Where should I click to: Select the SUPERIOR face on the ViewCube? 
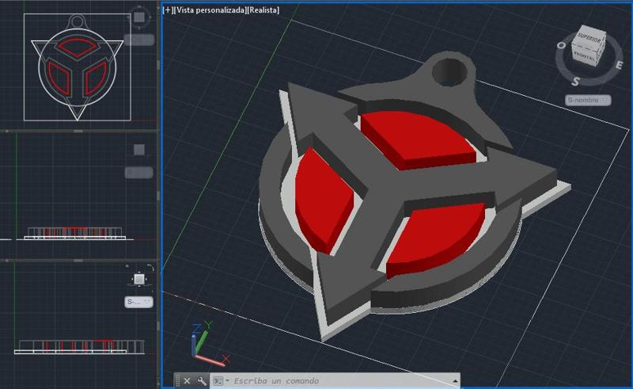pos(589,38)
